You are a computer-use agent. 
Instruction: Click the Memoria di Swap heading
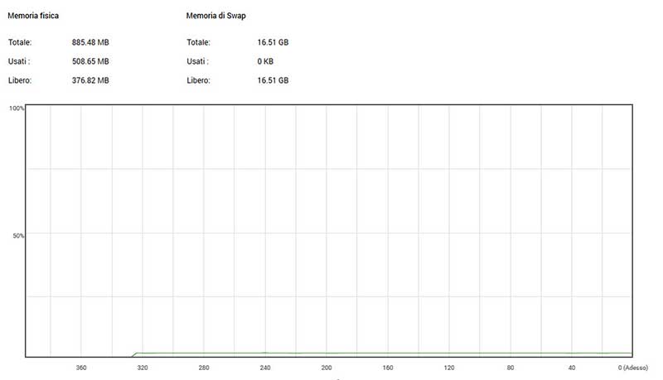point(217,15)
